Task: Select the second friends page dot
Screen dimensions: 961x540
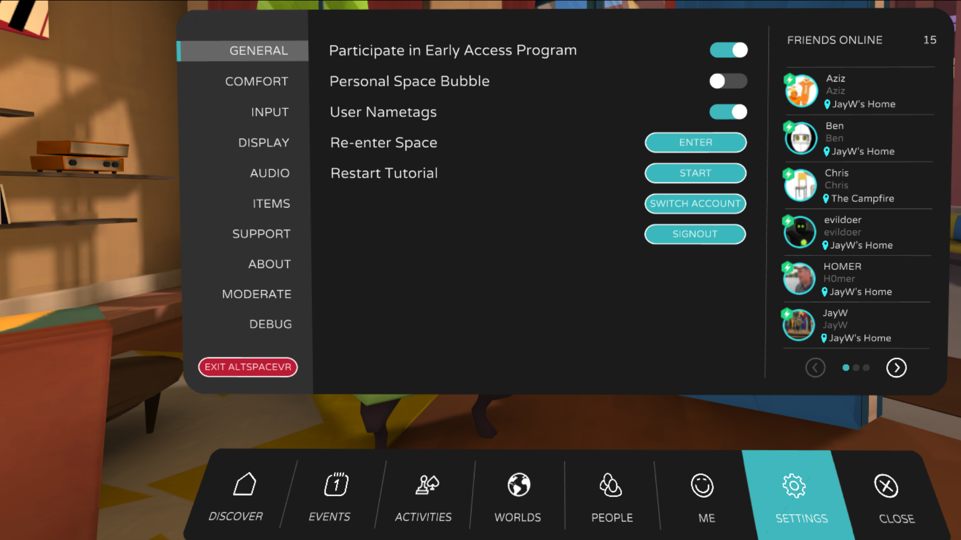Action: click(856, 368)
